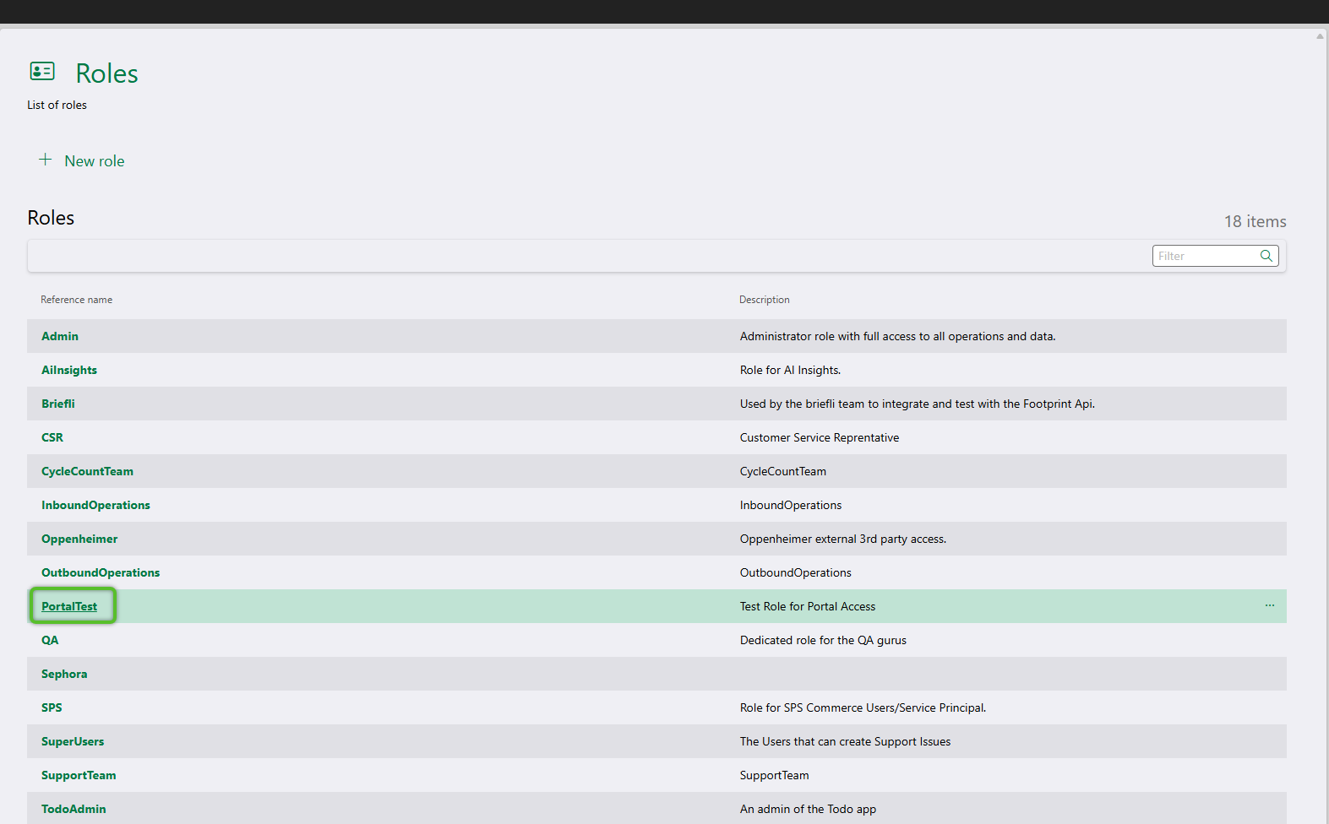Open the OutboundOperations role link
Viewport: 1329px width, 824px height.
(101, 572)
